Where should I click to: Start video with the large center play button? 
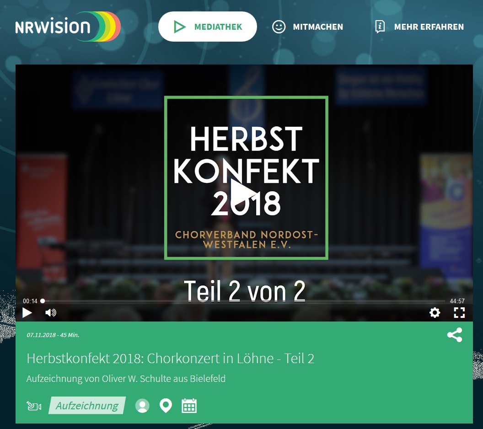[x=244, y=192]
